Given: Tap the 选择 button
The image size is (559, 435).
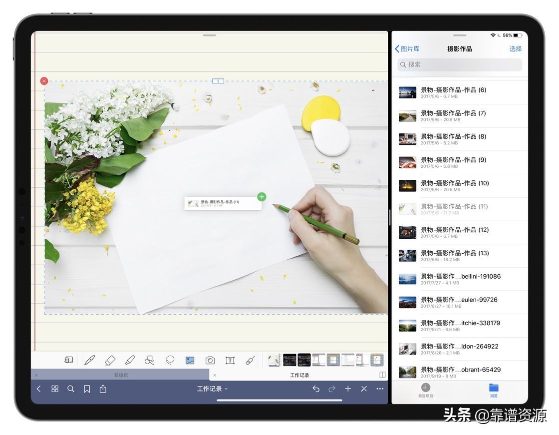Looking at the screenshot, I should (515, 49).
